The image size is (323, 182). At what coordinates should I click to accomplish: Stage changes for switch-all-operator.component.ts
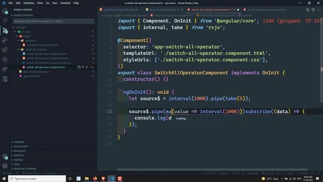pyautogui.click(x=87, y=67)
